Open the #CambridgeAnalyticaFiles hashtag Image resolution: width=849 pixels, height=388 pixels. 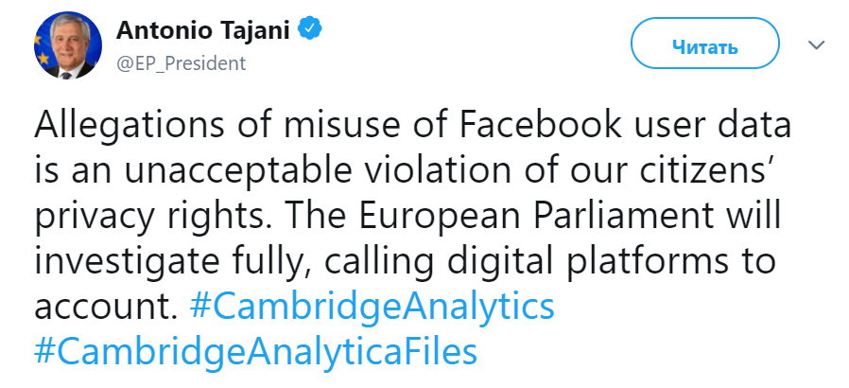tap(255, 352)
